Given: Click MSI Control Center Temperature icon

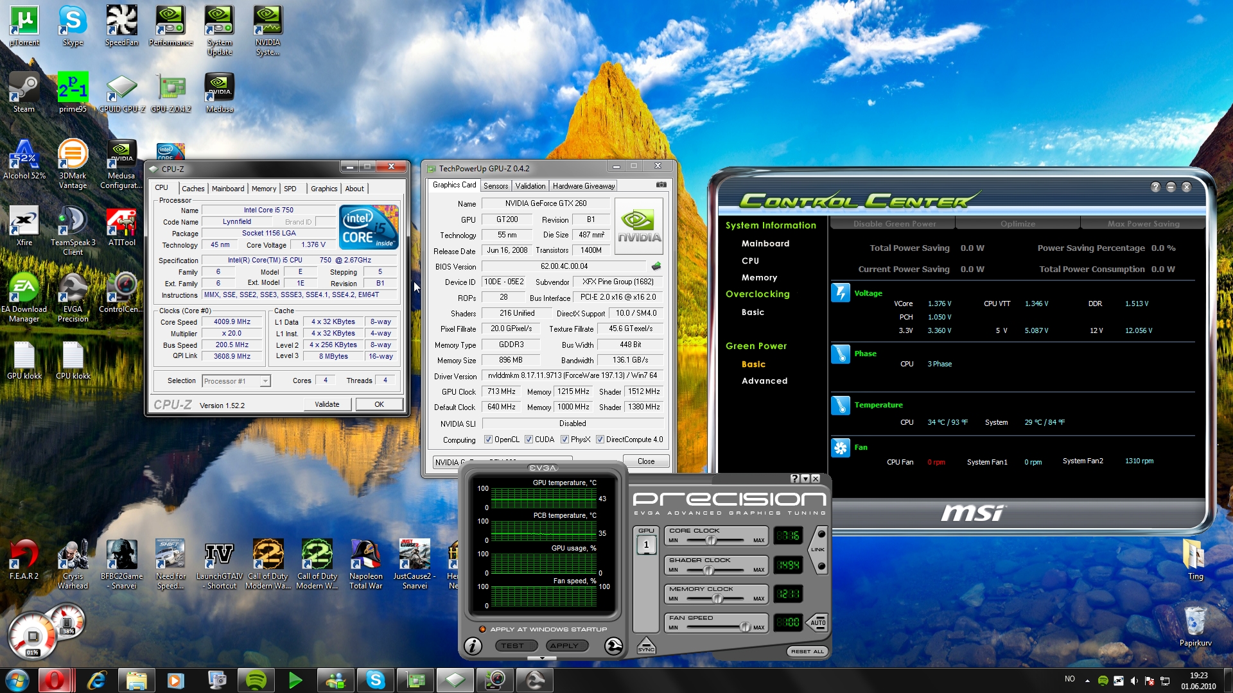Looking at the screenshot, I should [x=841, y=405].
